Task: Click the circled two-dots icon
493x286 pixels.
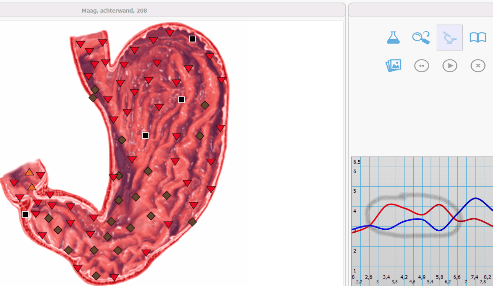Action: tap(421, 66)
